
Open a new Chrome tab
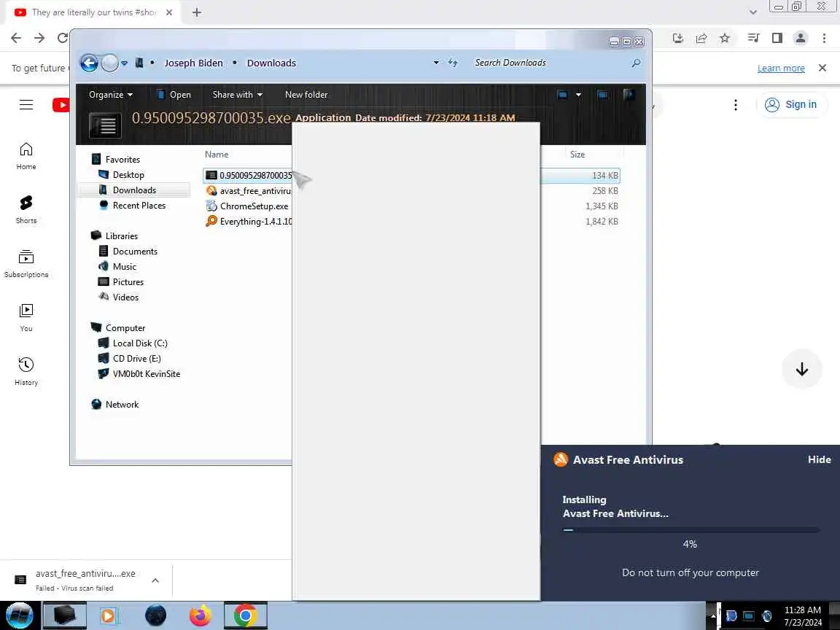pyautogui.click(x=197, y=12)
